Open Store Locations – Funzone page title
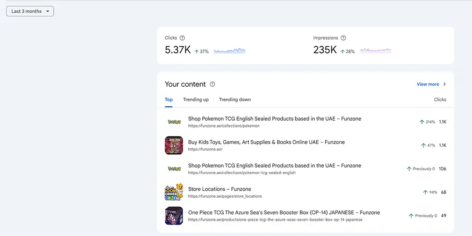This screenshot has width=472, height=236. pos(219,189)
